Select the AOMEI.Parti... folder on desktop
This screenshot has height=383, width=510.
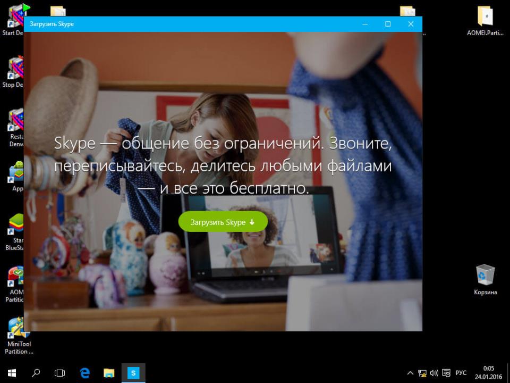point(485,20)
